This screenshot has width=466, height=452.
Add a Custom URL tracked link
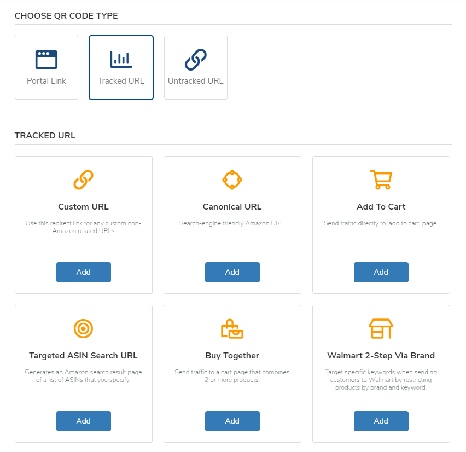click(x=83, y=272)
